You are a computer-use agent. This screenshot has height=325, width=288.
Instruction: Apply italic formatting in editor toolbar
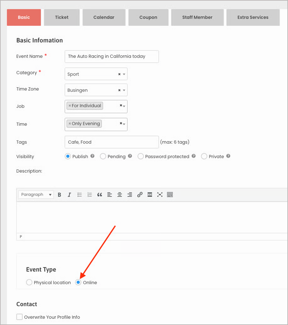[x=69, y=195]
